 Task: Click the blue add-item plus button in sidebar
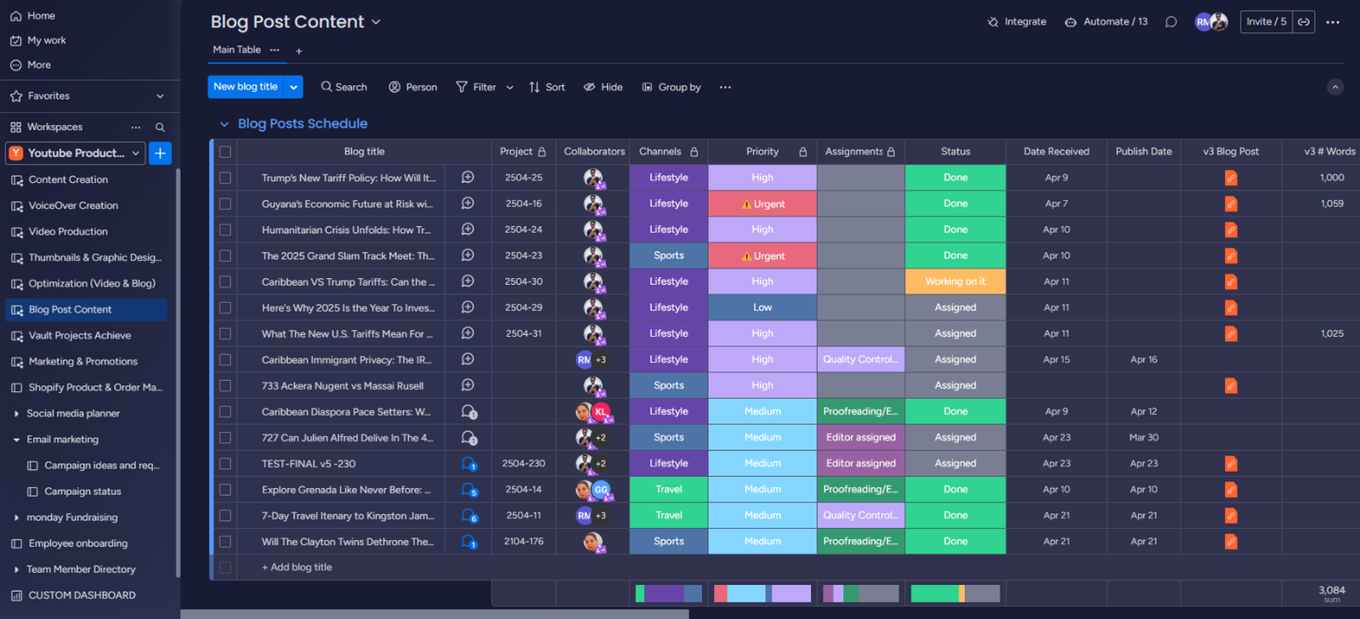click(160, 153)
